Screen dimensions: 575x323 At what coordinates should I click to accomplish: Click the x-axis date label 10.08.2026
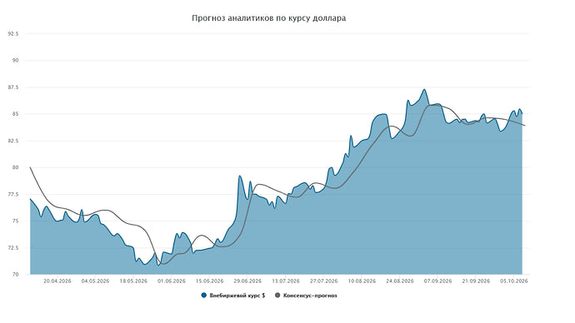coord(362,281)
